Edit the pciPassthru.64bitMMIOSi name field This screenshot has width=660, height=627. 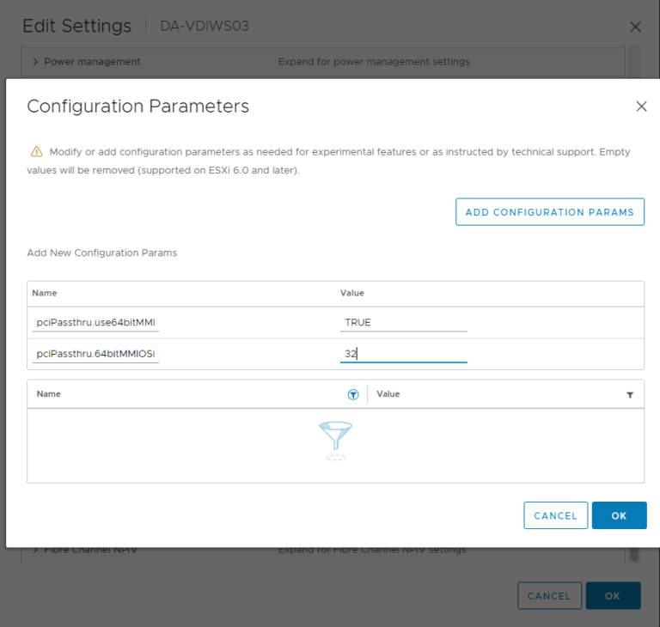[x=95, y=354]
